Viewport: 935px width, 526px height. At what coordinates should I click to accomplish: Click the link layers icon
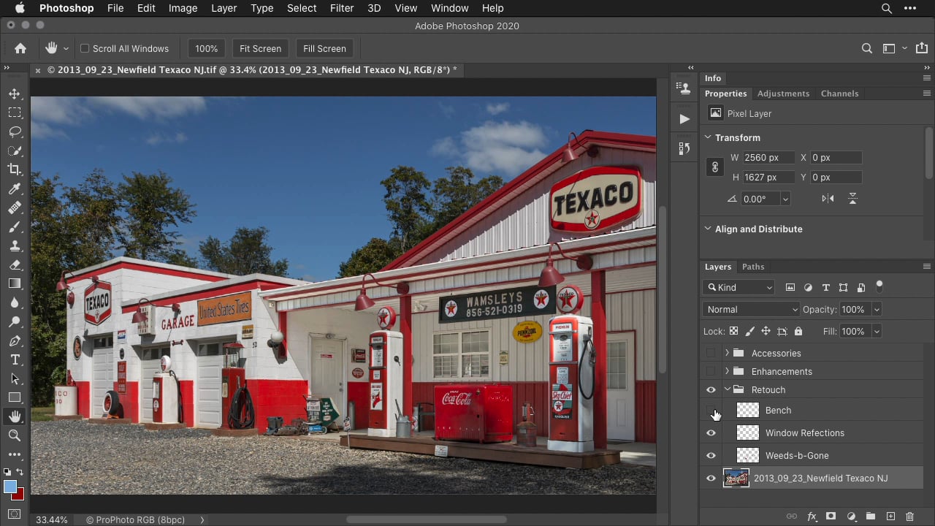coord(791,517)
